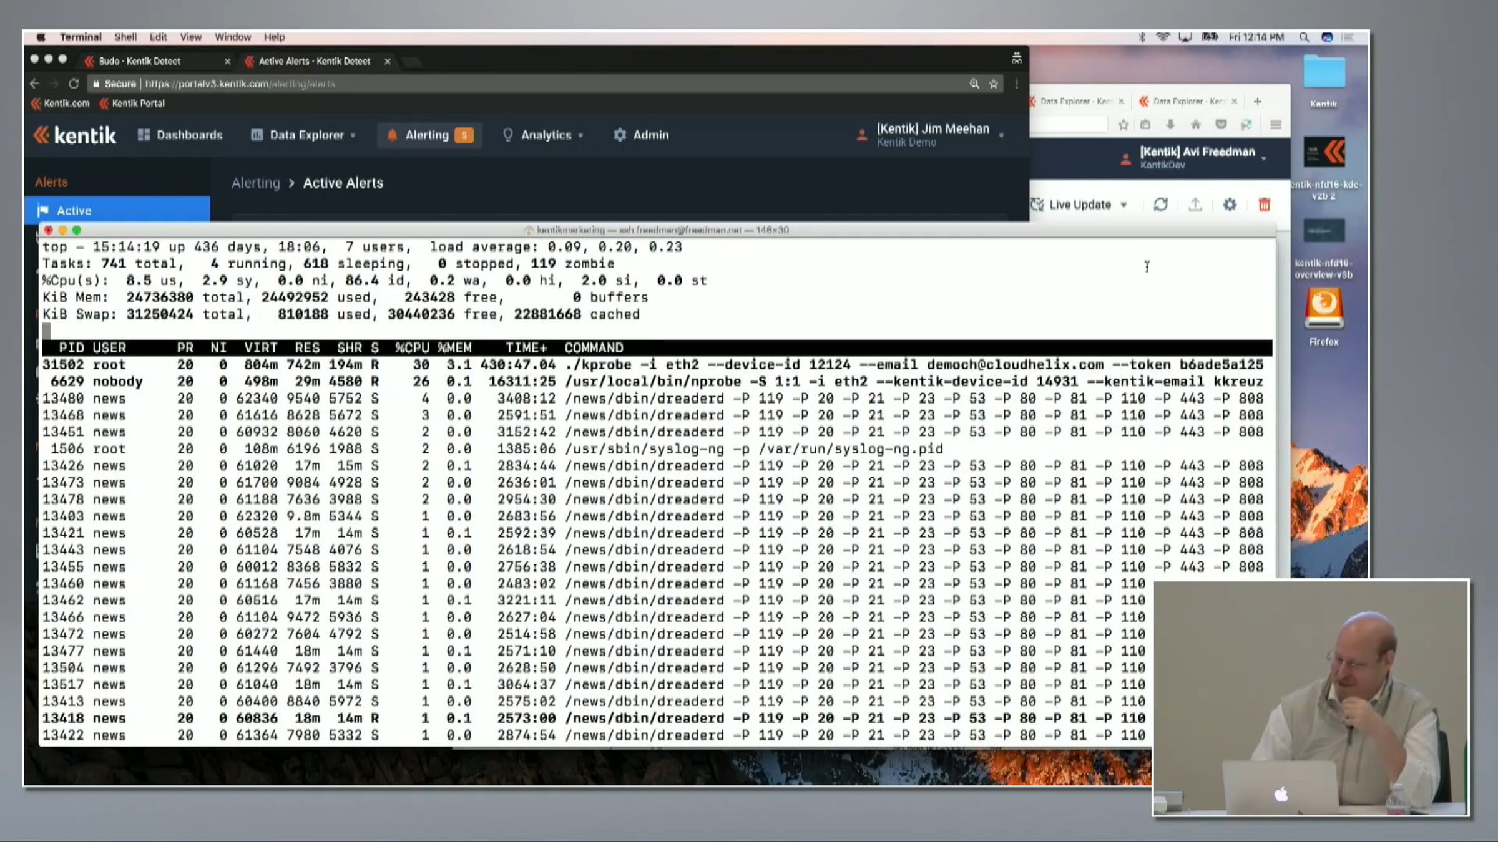
Task: Open the Kentik Portal bookmark
Action: click(132, 104)
